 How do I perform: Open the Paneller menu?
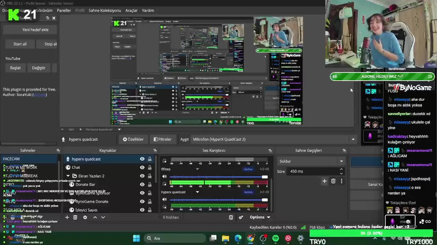(x=64, y=11)
